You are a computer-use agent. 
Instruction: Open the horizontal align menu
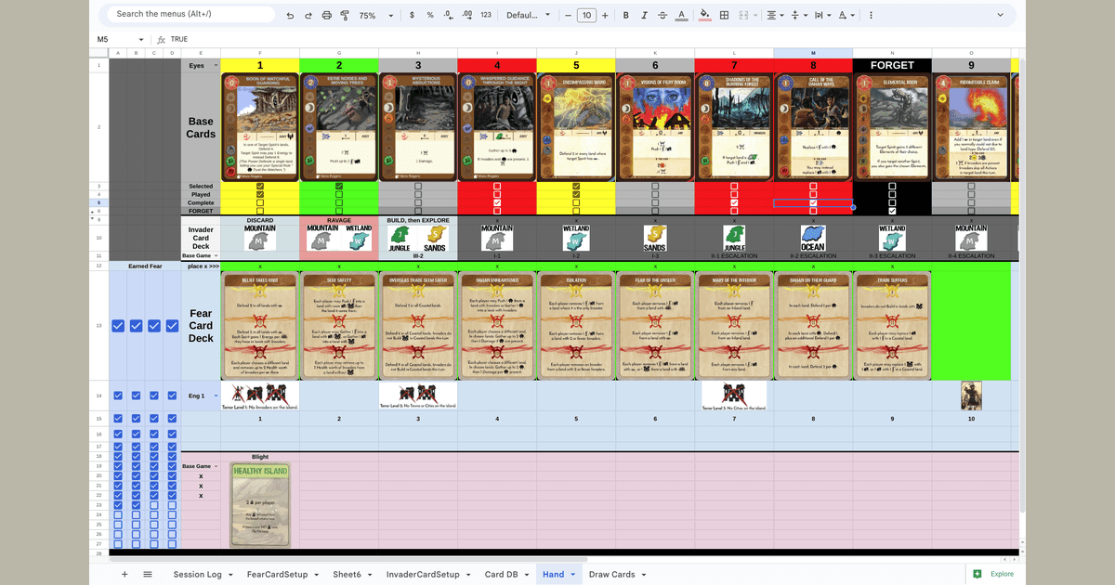[775, 15]
